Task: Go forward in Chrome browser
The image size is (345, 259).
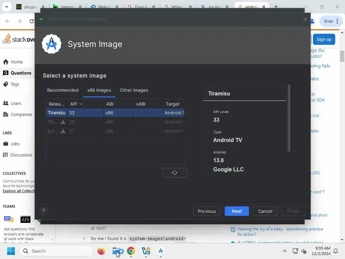Action: coord(20,21)
